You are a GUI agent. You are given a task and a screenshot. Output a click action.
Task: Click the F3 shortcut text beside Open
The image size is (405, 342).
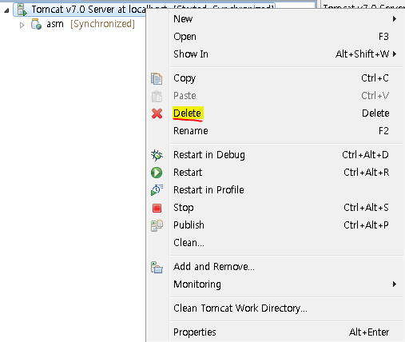click(383, 37)
